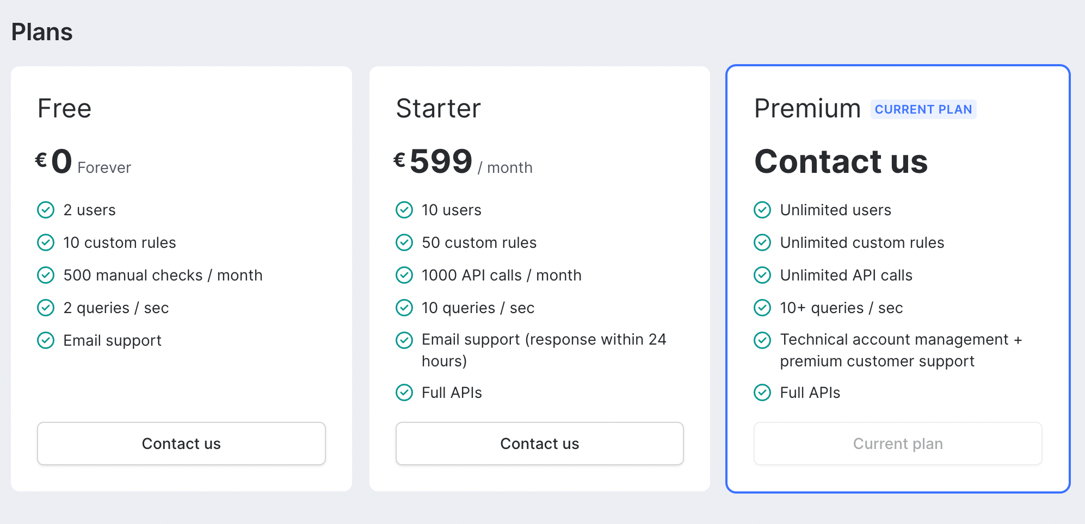
Task: Click check icon beside Unlimited users
Action: [762, 210]
